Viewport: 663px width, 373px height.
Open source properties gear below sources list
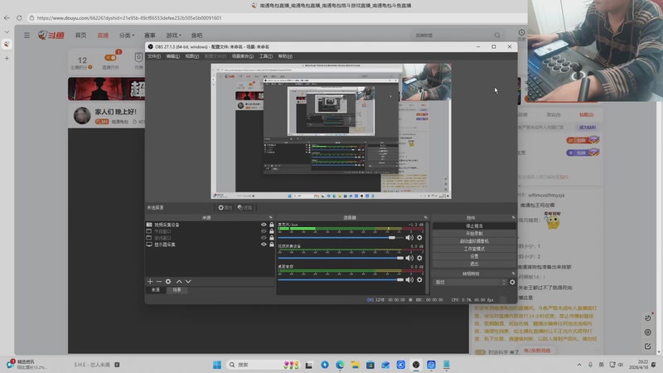(168, 281)
